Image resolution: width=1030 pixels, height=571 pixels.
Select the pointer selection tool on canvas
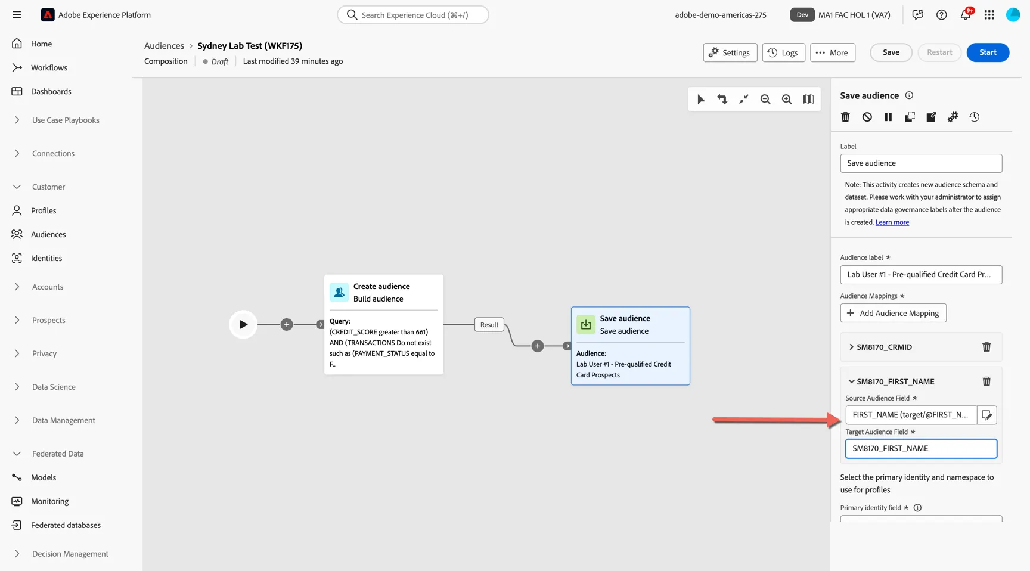[x=701, y=100]
